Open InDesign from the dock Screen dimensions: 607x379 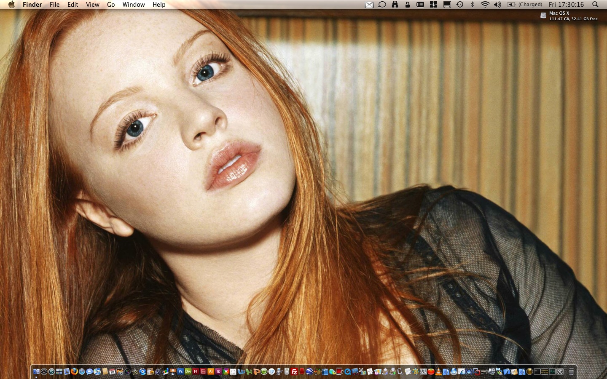pos(218,371)
